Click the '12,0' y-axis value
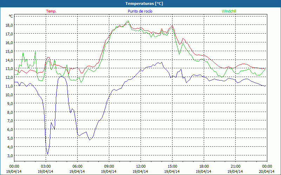281x175 pixels. click(x=9, y=77)
